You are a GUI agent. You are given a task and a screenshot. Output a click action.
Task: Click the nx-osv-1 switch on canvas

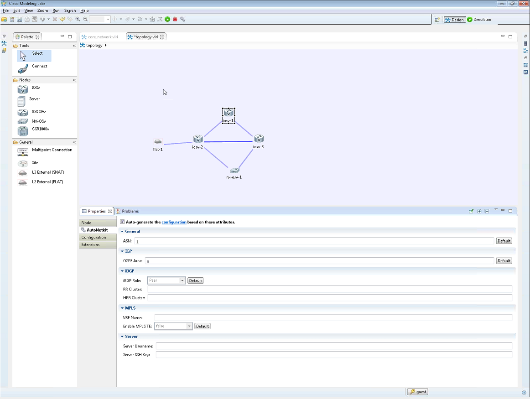click(234, 170)
